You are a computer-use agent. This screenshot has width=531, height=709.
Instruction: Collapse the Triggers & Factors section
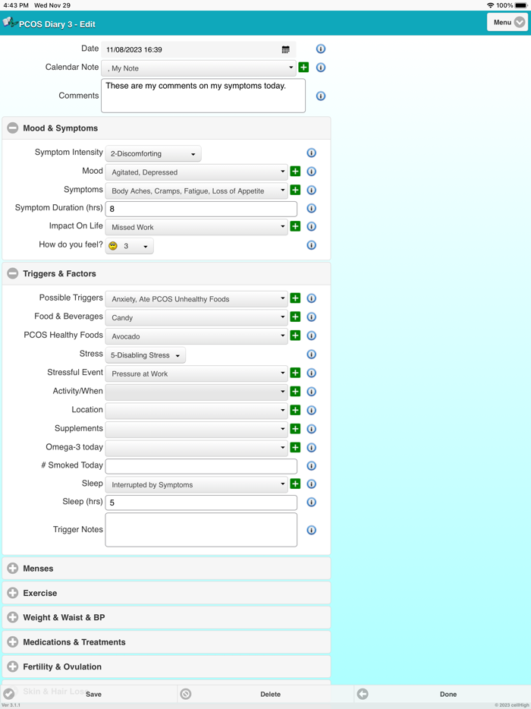coord(166,273)
